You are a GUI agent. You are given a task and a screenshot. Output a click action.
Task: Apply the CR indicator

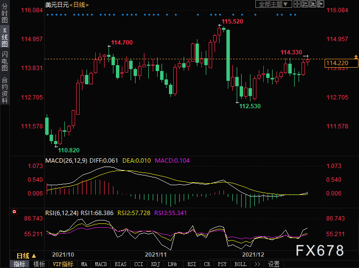(x=207, y=264)
